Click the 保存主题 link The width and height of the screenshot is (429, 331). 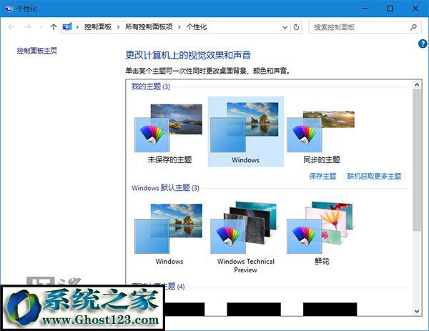(x=322, y=176)
